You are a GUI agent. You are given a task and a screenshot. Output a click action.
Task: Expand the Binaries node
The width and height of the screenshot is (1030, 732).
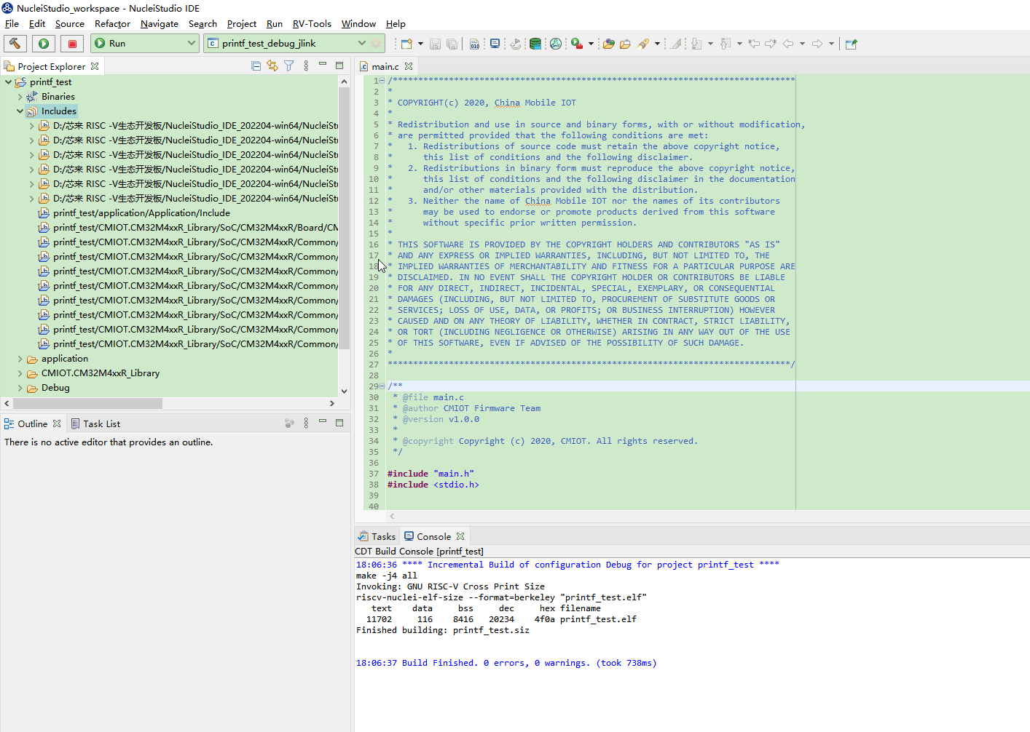[x=20, y=97]
